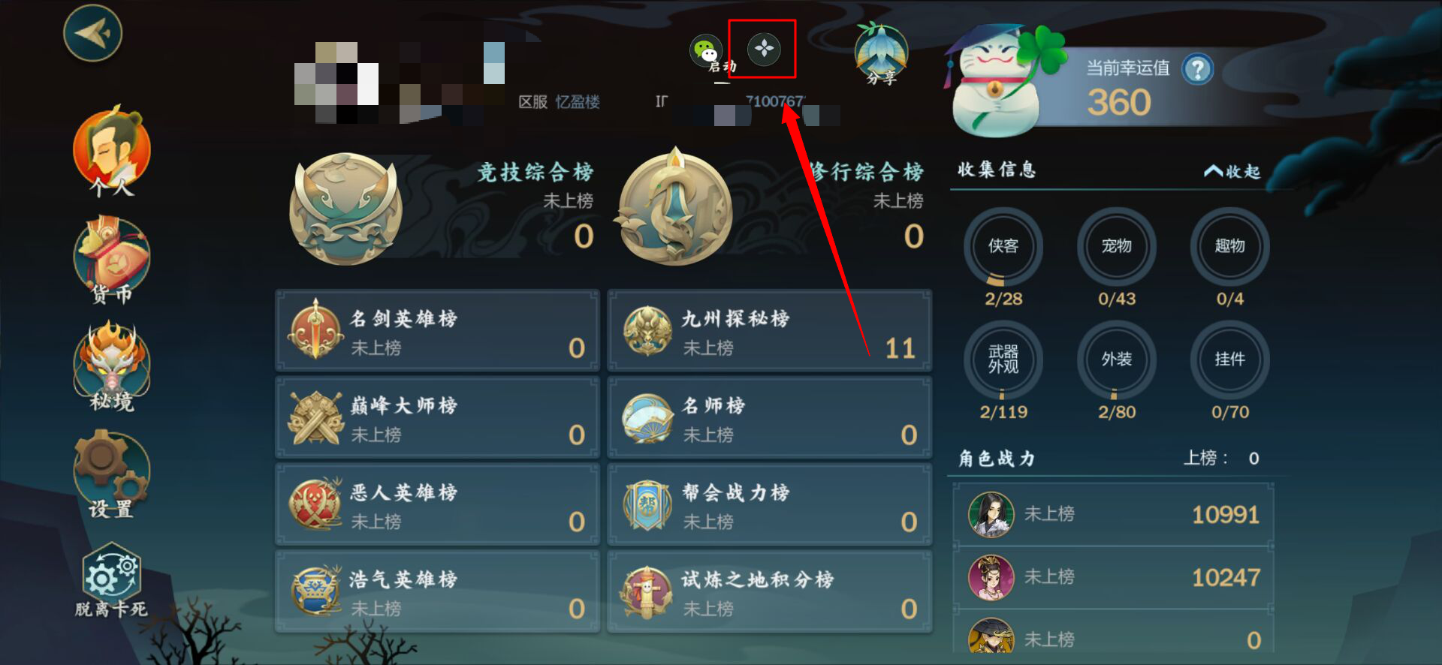Image resolution: width=1442 pixels, height=665 pixels.
Task: Select the 竞技综合榜 medallion
Action: (x=345, y=209)
